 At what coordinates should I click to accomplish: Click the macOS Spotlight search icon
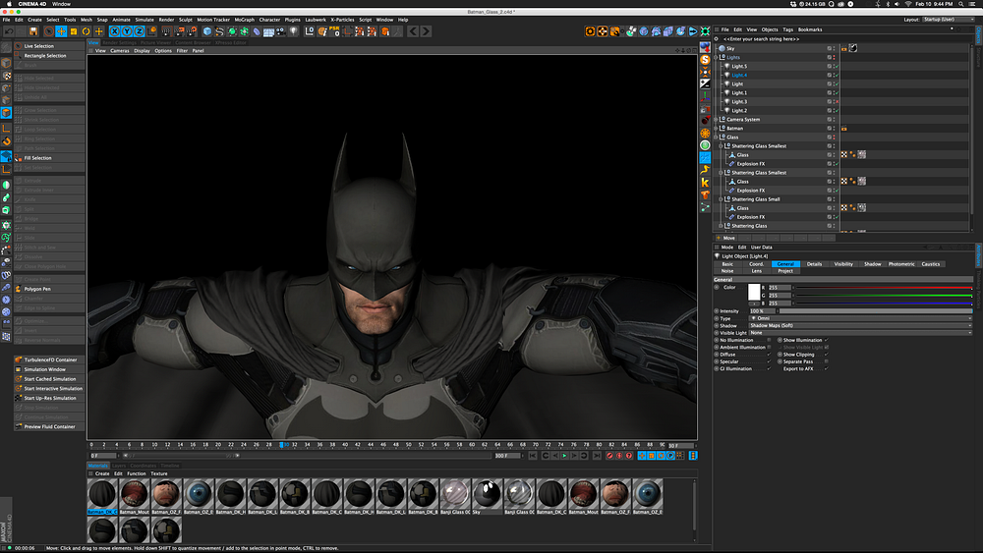pos(961,4)
